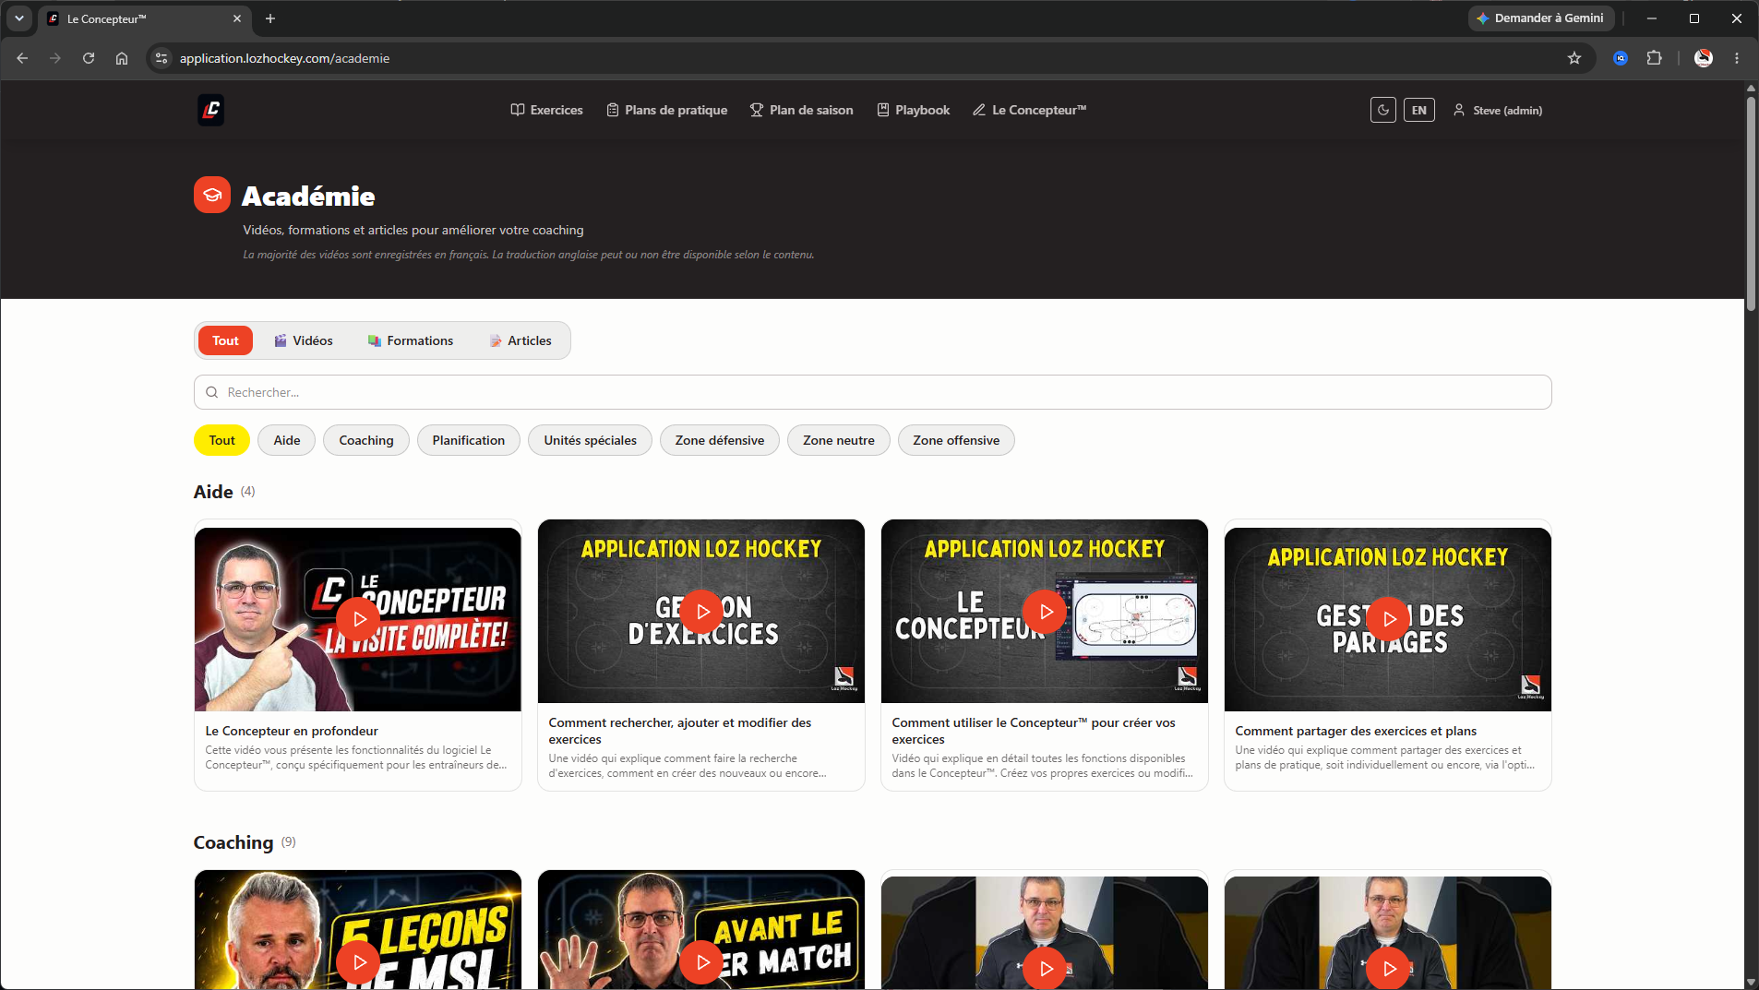Open 'Le Concepteur en profondeur' title

[x=292, y=731]
